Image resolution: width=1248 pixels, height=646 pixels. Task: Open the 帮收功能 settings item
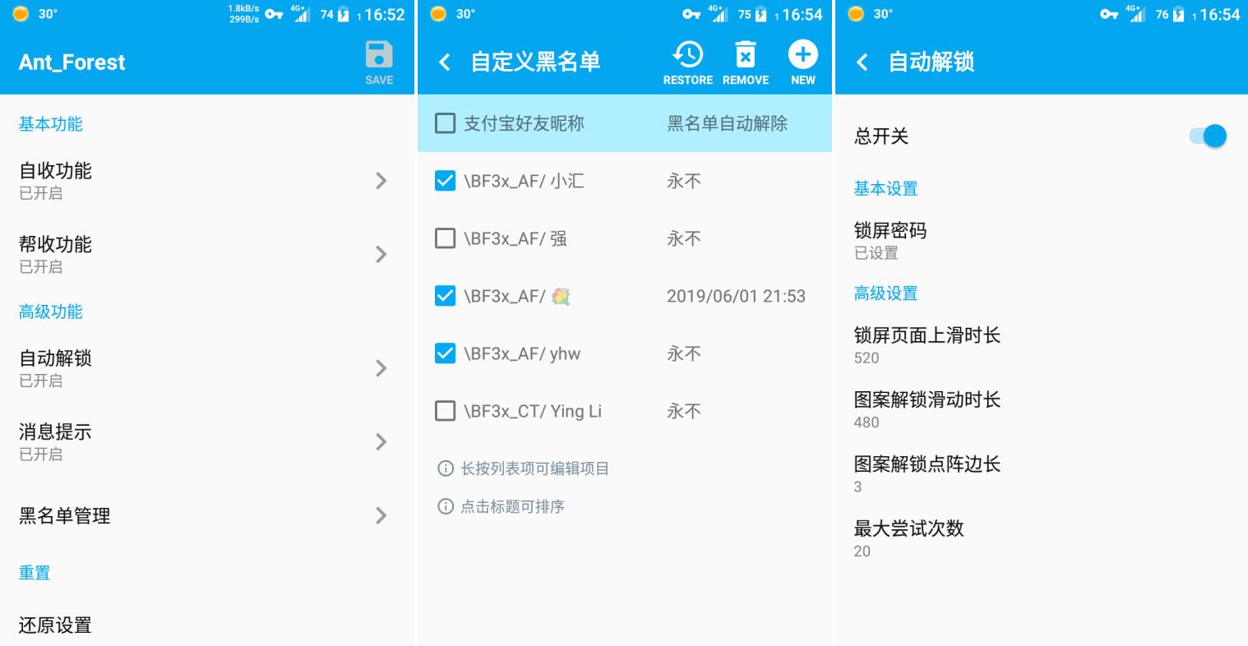pyautogui.click(x=56, y=253)
